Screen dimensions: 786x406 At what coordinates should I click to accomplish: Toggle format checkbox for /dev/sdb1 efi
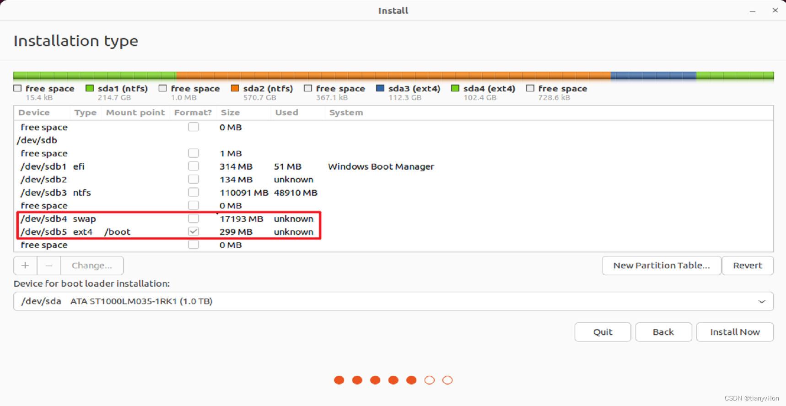click(194, 166)
